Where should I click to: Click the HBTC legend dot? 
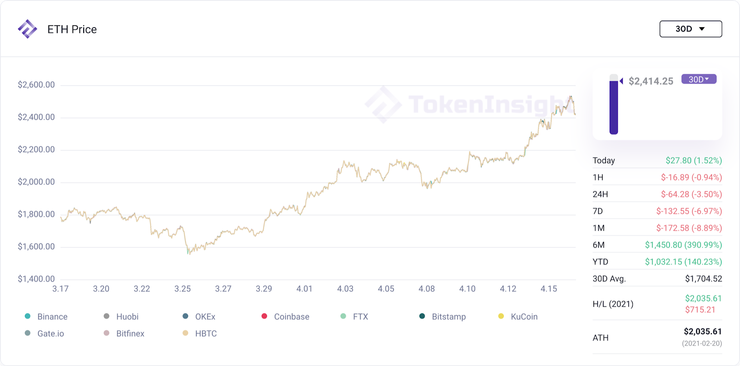coord(185,333)
